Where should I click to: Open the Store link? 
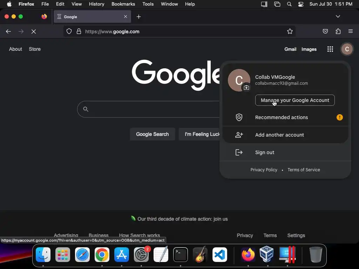pos(35,49)
